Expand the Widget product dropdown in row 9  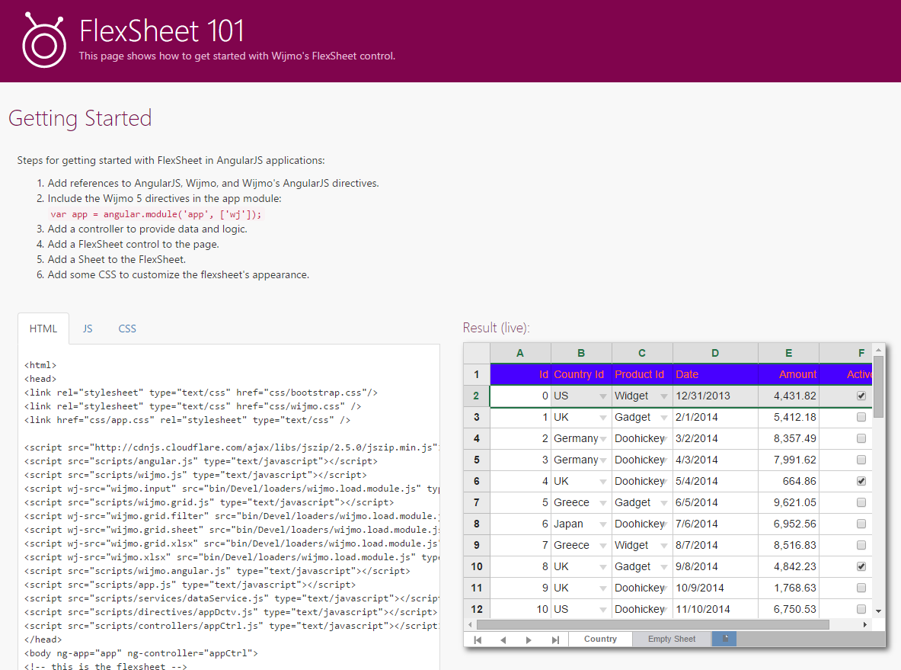coord(663,545)
